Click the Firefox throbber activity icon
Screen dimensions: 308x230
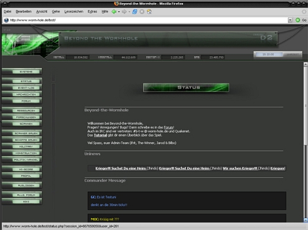tap(304, 12)
